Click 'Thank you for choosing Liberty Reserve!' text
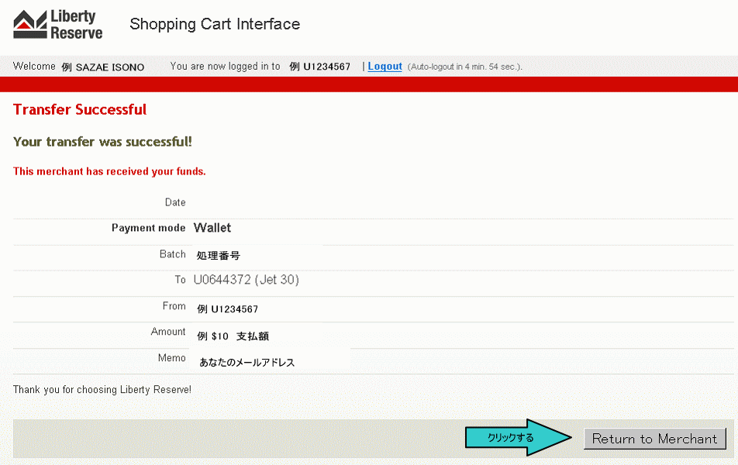 pos(102,390)
